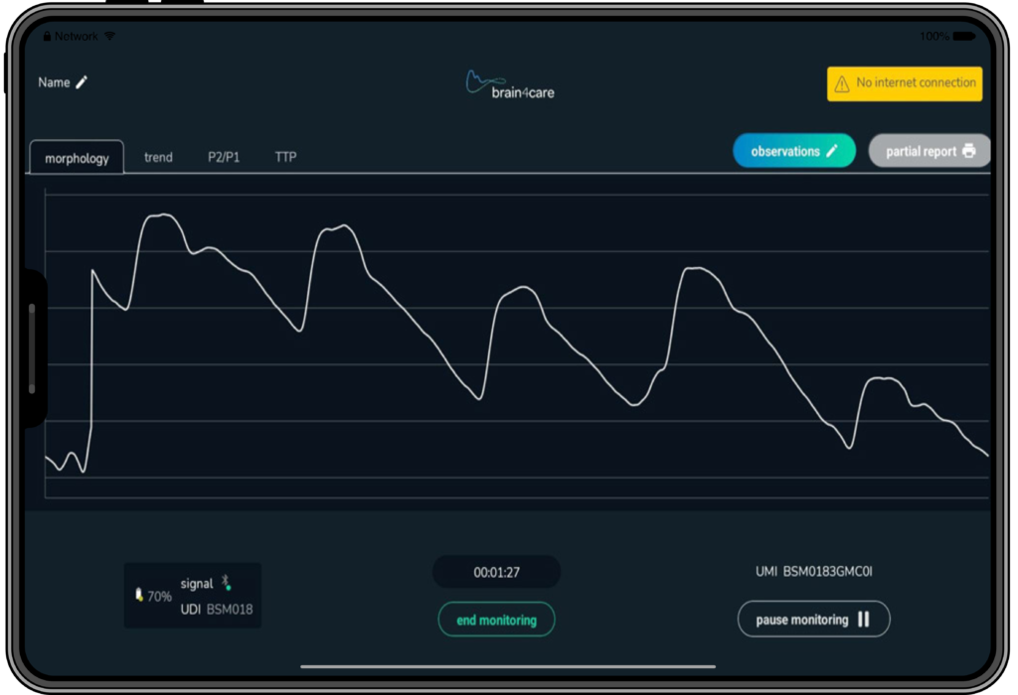The height and width of the screenshot is (695, 1018).
Task: Click the elapsed time 00:01:27 display
Action: [x=496, y=572]
